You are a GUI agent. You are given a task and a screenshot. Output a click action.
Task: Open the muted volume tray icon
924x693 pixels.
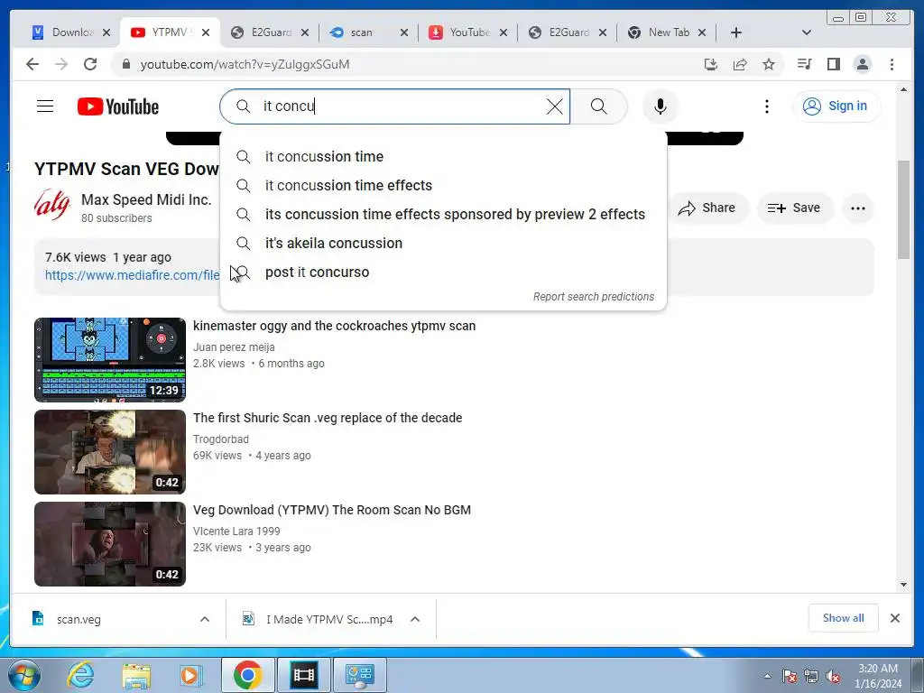click(833, 676)
